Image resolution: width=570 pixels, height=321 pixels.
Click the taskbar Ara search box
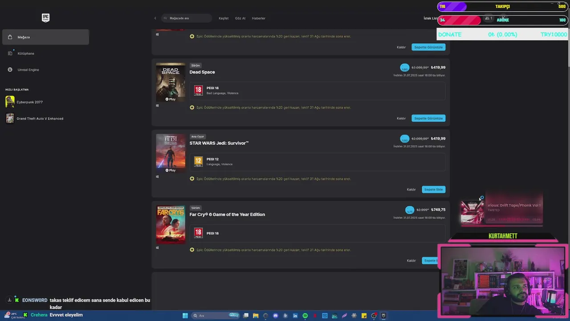(216, 316)
